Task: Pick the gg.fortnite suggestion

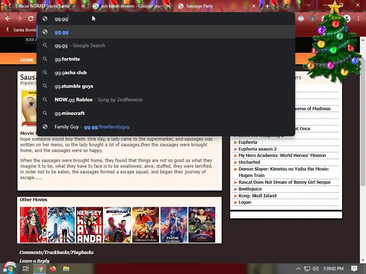Action: click(166, 59)
